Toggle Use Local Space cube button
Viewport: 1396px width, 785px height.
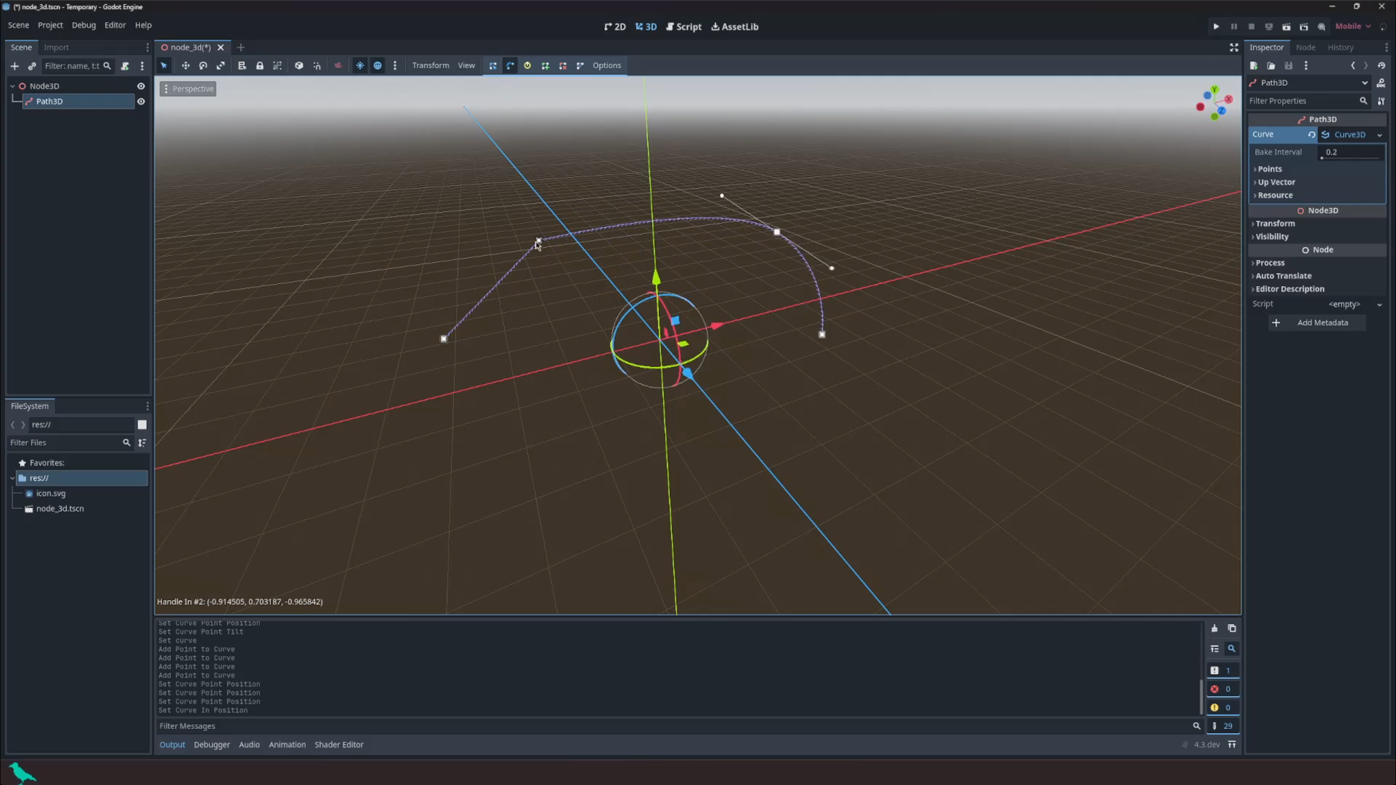(299, 65)
